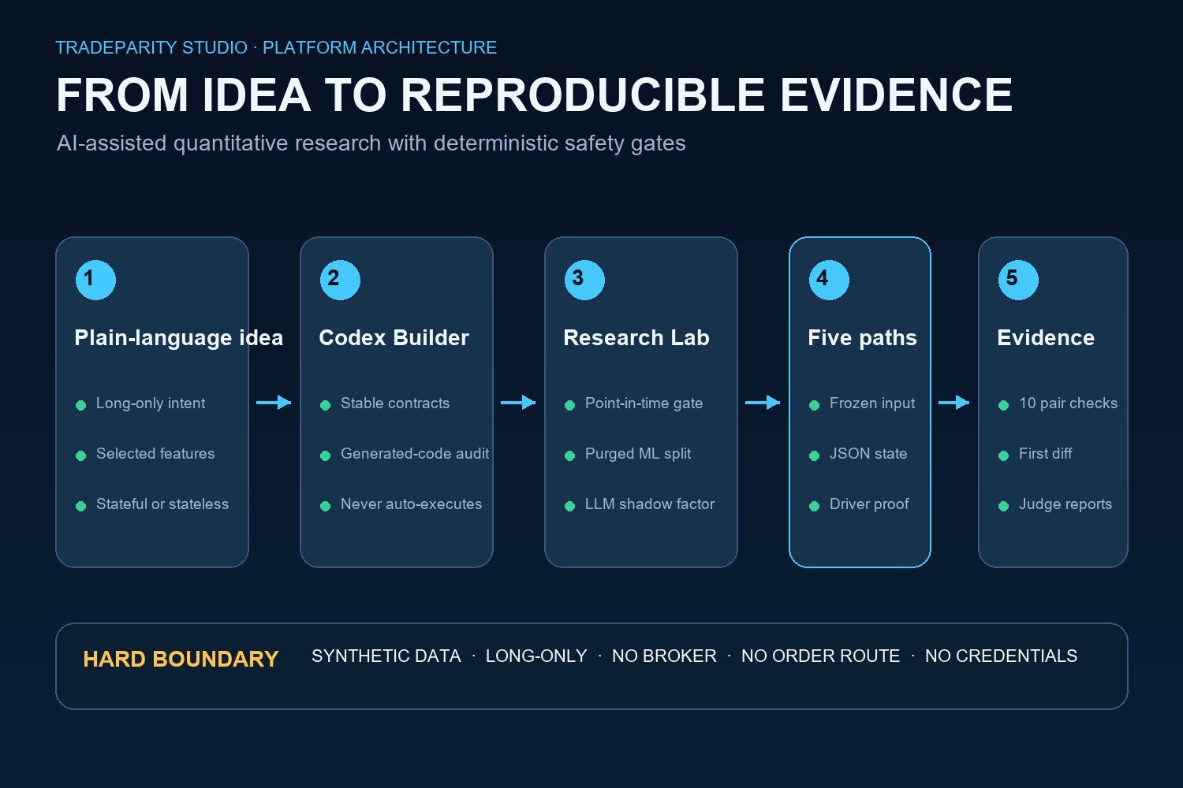Image resolution: width=1183 pixels, height=788 pixels.
Task: Click the NO CREDENTIALS text
Action: pos(1001,656)
